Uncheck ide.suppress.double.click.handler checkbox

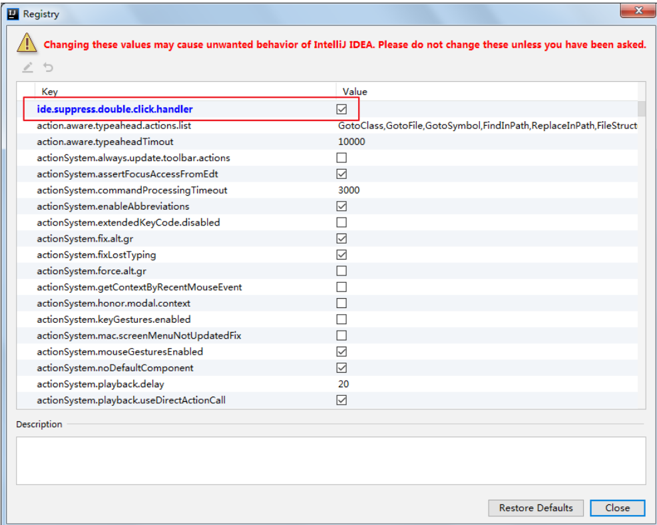(341, 109)
